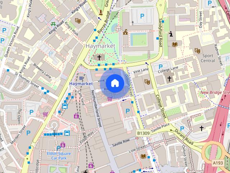Click the shopping cart icon below the home marker
Viewport: 230px width, 173px height.
click(x=110, y=98)
